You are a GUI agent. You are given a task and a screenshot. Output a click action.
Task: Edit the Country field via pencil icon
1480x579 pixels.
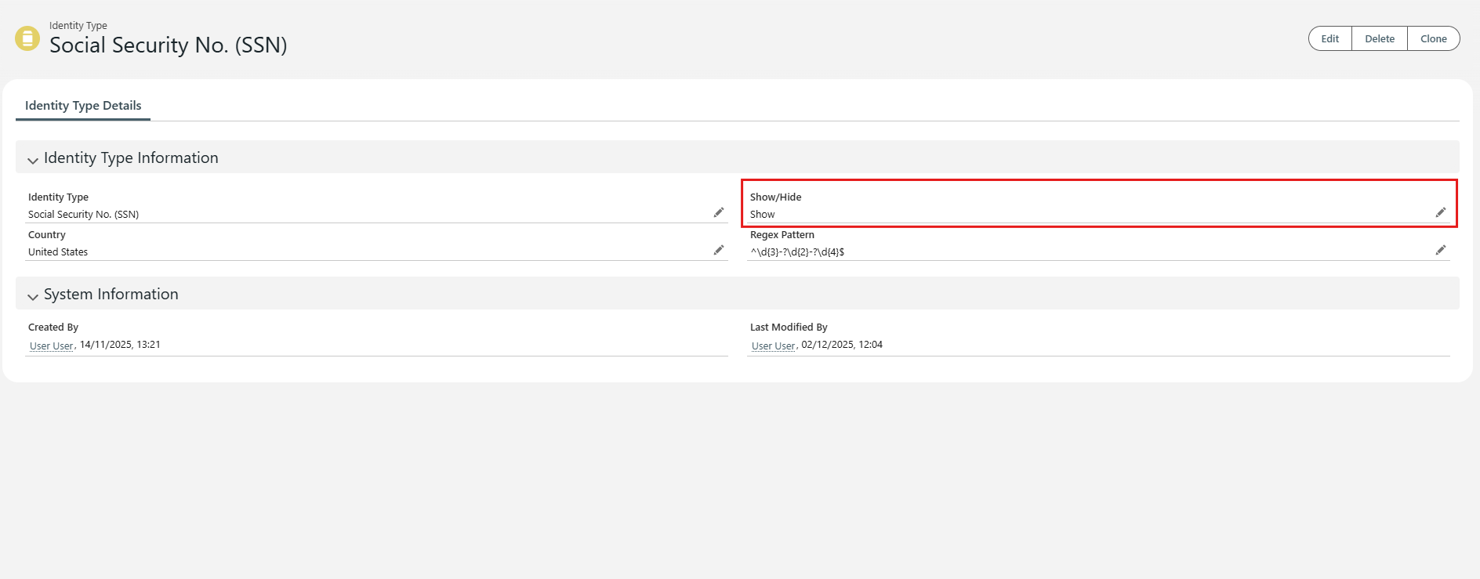[718, 250]
